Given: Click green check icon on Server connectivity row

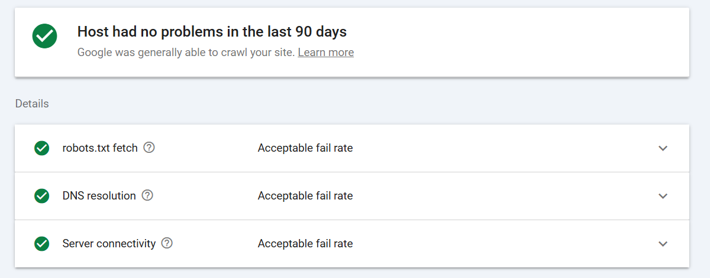Looking at the screenshot, I should click(x=41, y=243).
